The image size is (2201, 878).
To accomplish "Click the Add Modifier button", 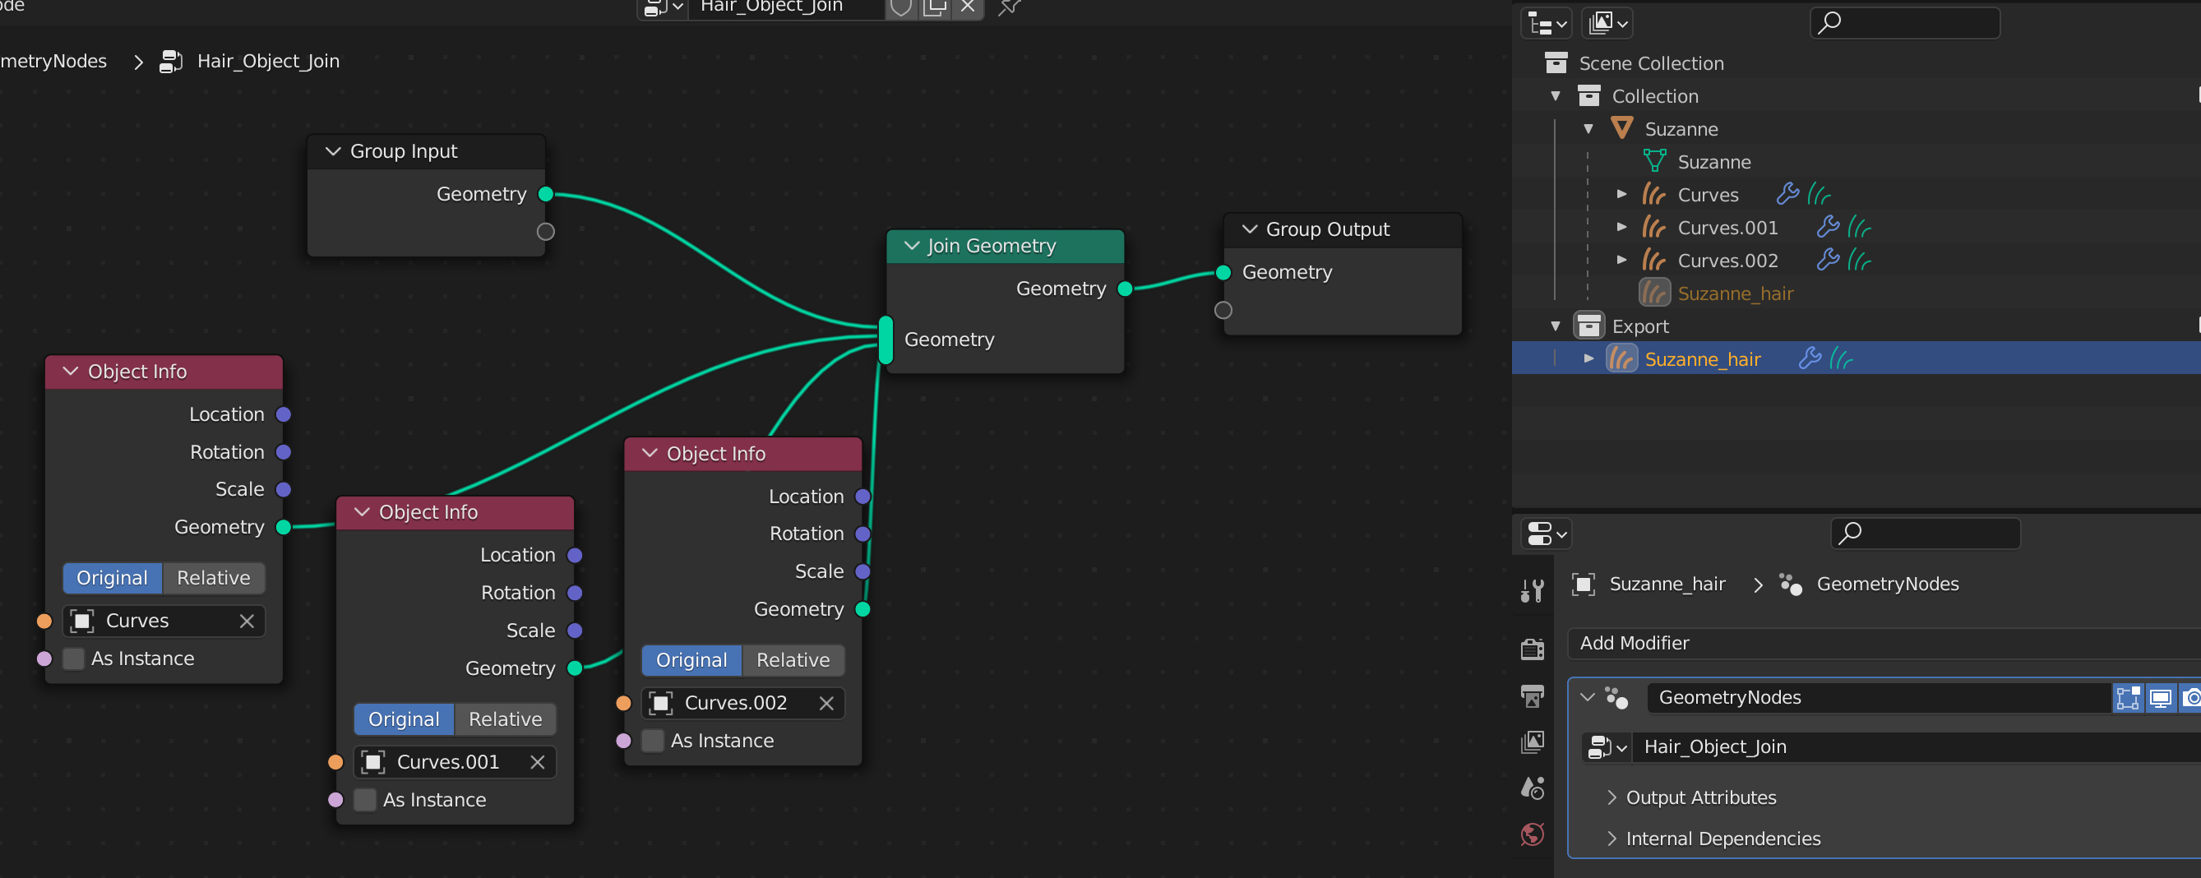I will point(1884,644).
